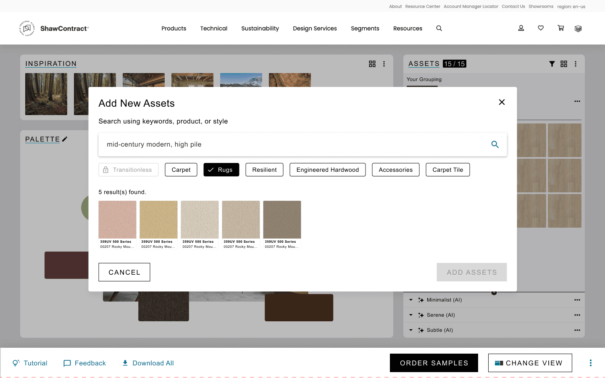The image size is (605, 378).
Task: Click the Change View button
Action: 530,363
